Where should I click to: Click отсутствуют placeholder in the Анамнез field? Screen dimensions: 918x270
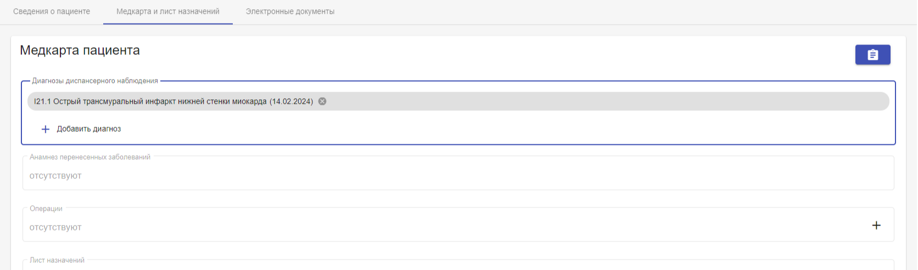(x=55, y=176)
